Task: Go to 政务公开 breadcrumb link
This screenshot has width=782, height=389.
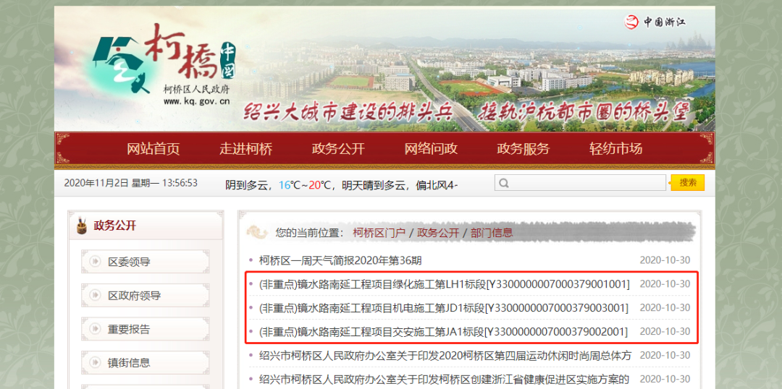Action: (x=438, y=233)
